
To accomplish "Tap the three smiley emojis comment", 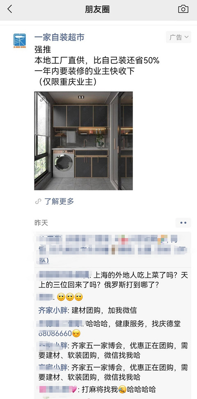I will click(x=70, y=297).
